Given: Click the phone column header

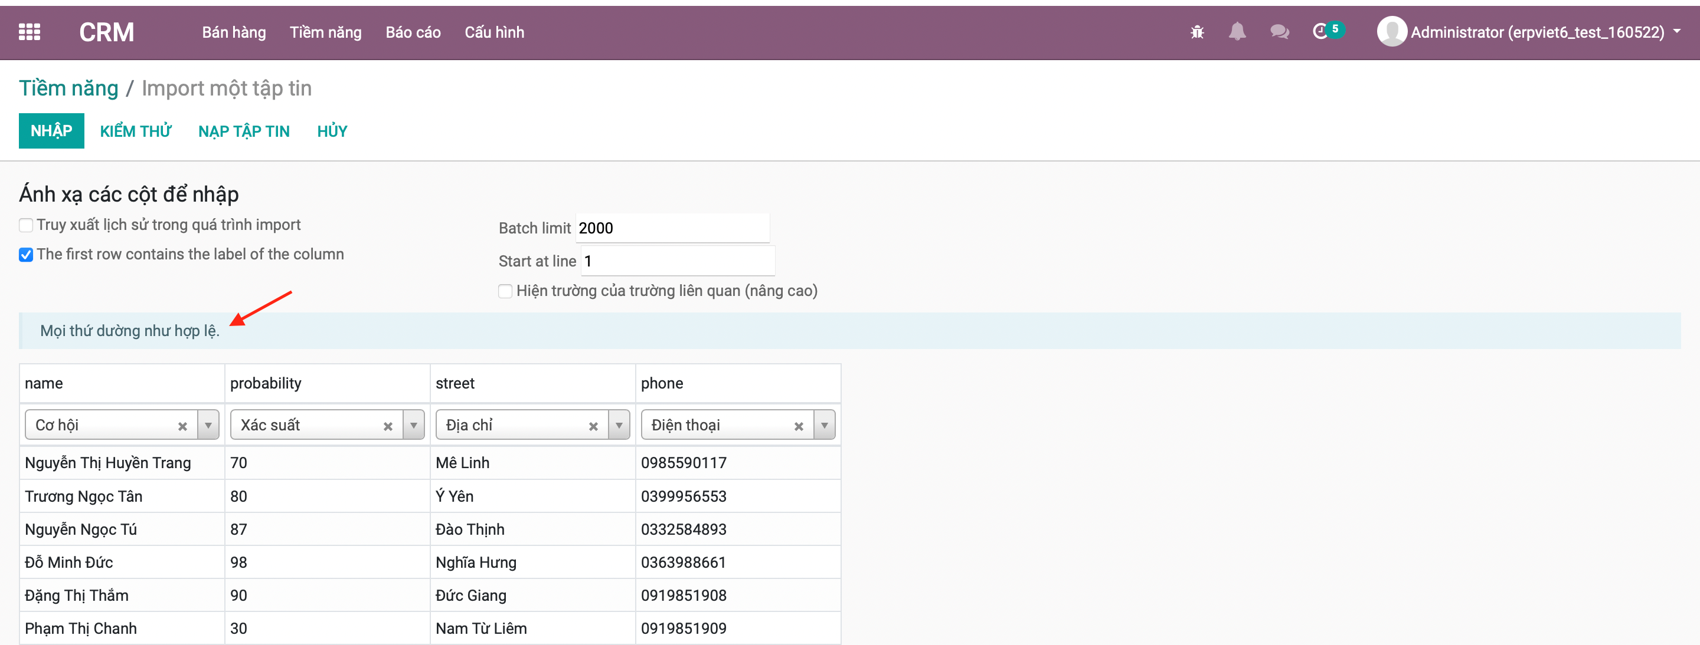Looking at the screenshot, I should click(x=738, y=383).
